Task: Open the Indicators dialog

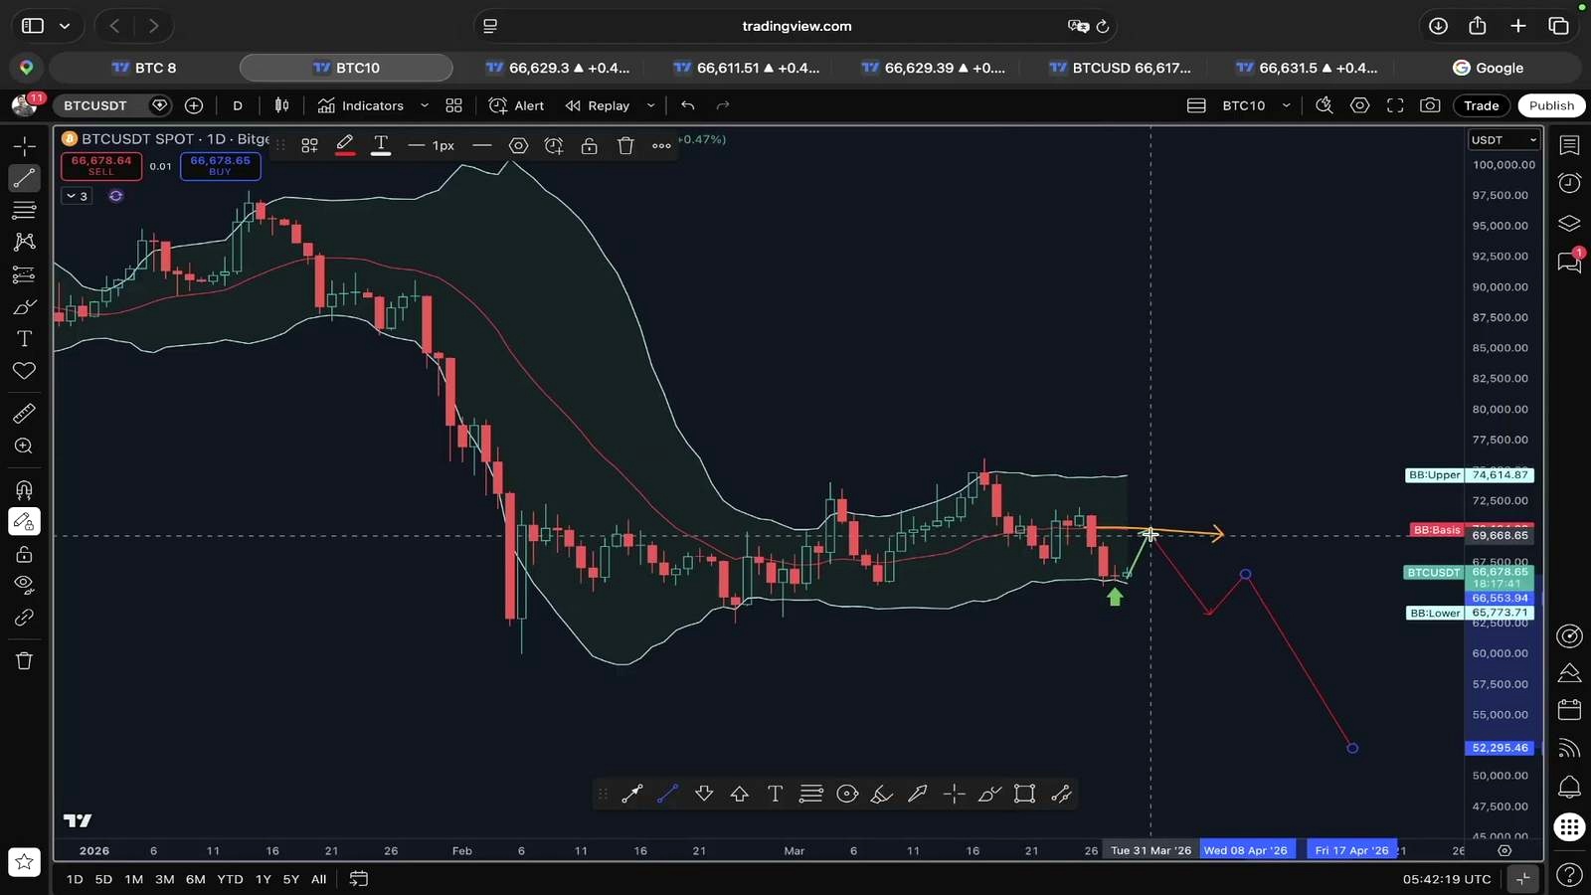Action: pos(361,105)
